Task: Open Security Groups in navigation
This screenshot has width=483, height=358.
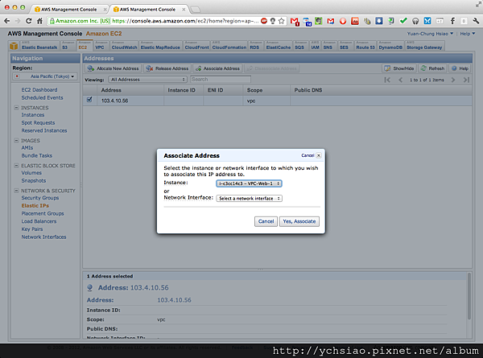Action: (40, 198)
